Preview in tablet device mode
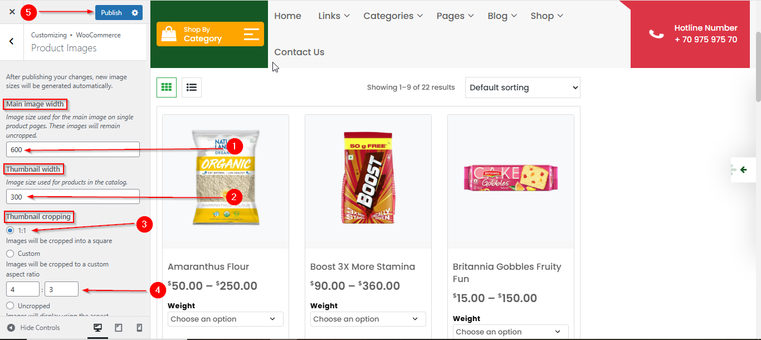 (119, 328)
